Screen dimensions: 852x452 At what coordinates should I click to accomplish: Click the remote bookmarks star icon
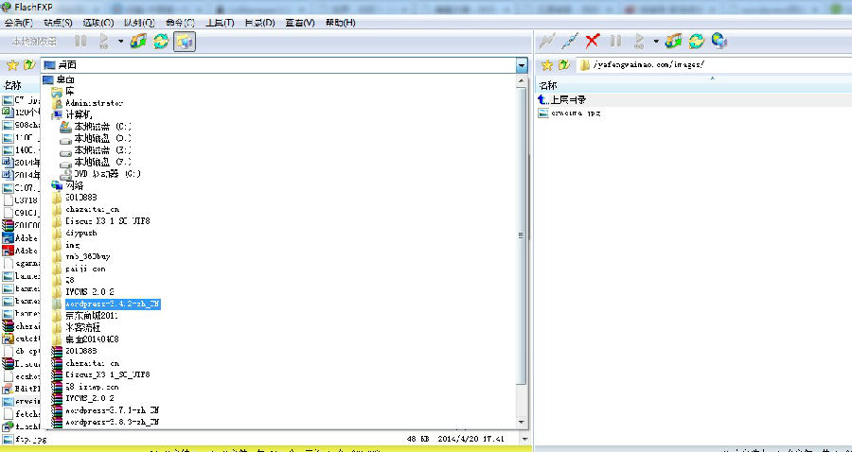(546, 65)
